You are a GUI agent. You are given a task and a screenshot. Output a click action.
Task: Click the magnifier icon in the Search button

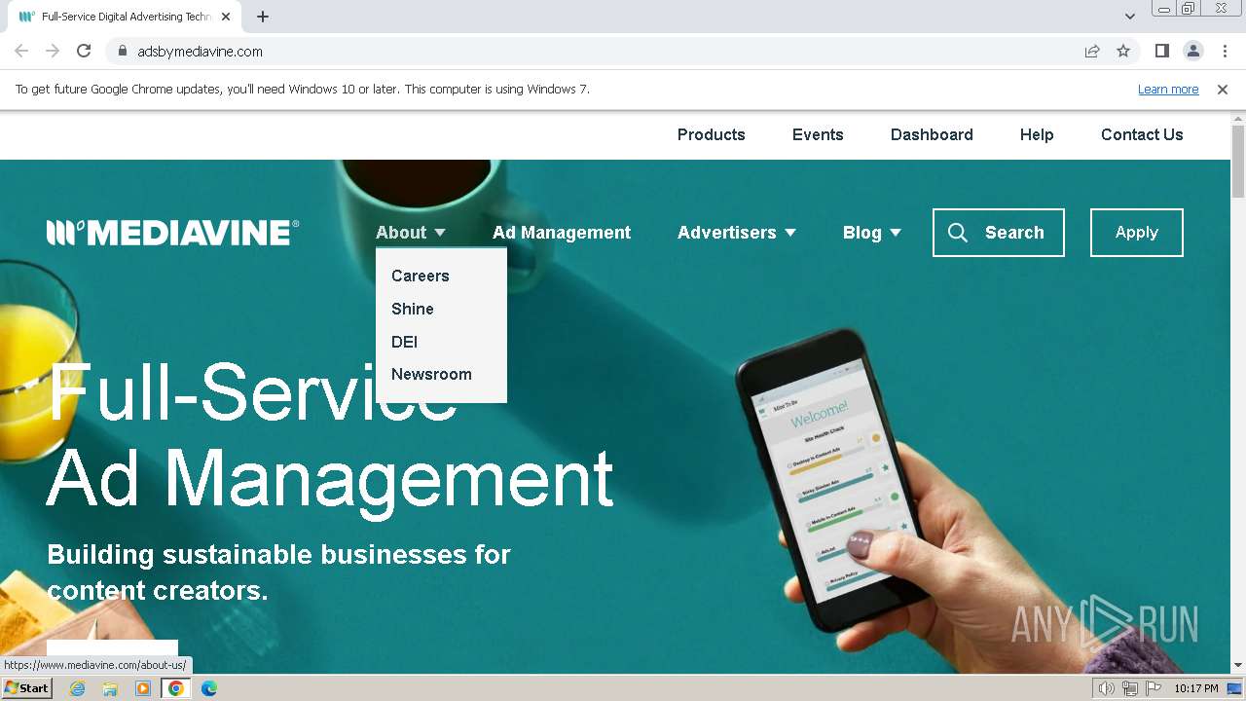click(x=958, y=233)
